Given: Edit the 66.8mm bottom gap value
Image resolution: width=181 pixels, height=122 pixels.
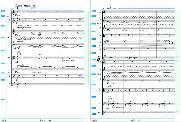Looking at the screenshot, I should 3,99.
